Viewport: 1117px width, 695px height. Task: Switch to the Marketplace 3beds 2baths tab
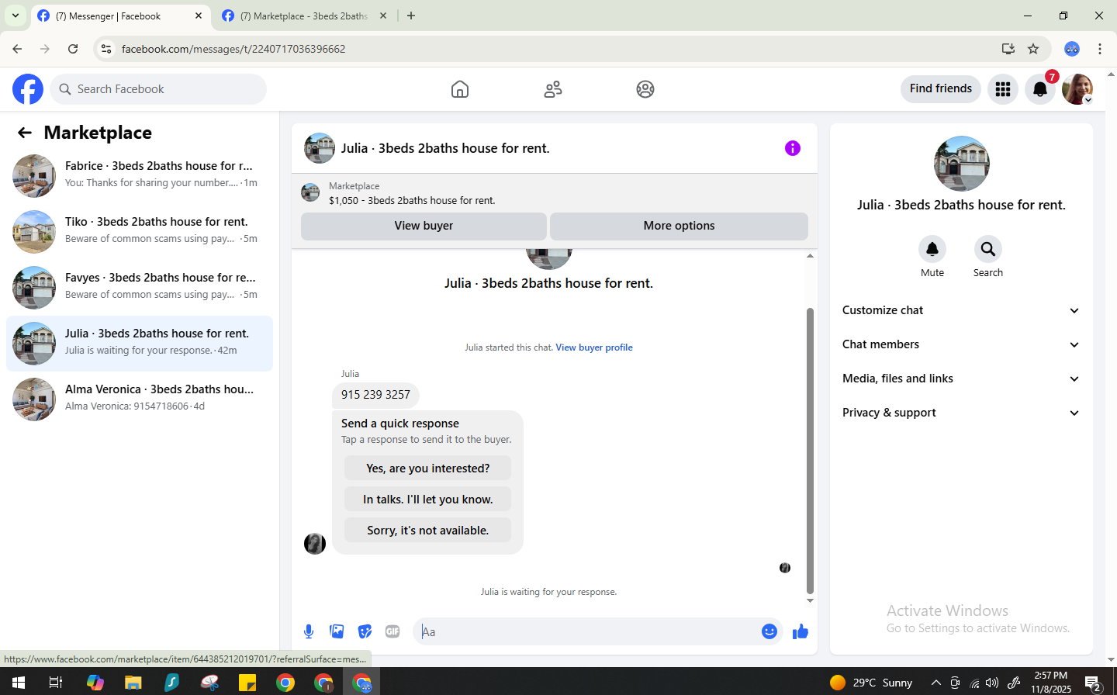pos(304,16)
